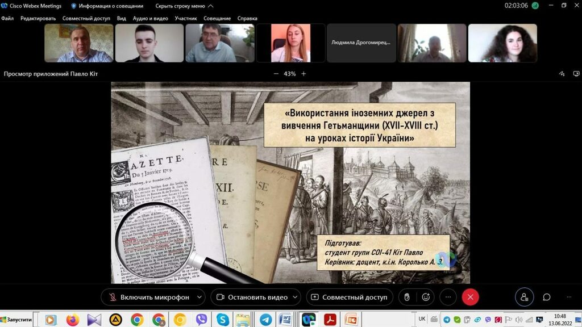Click the mouse/gesture control icon
The width and height of the screenshot is (582, 327).
click(407, 297)
